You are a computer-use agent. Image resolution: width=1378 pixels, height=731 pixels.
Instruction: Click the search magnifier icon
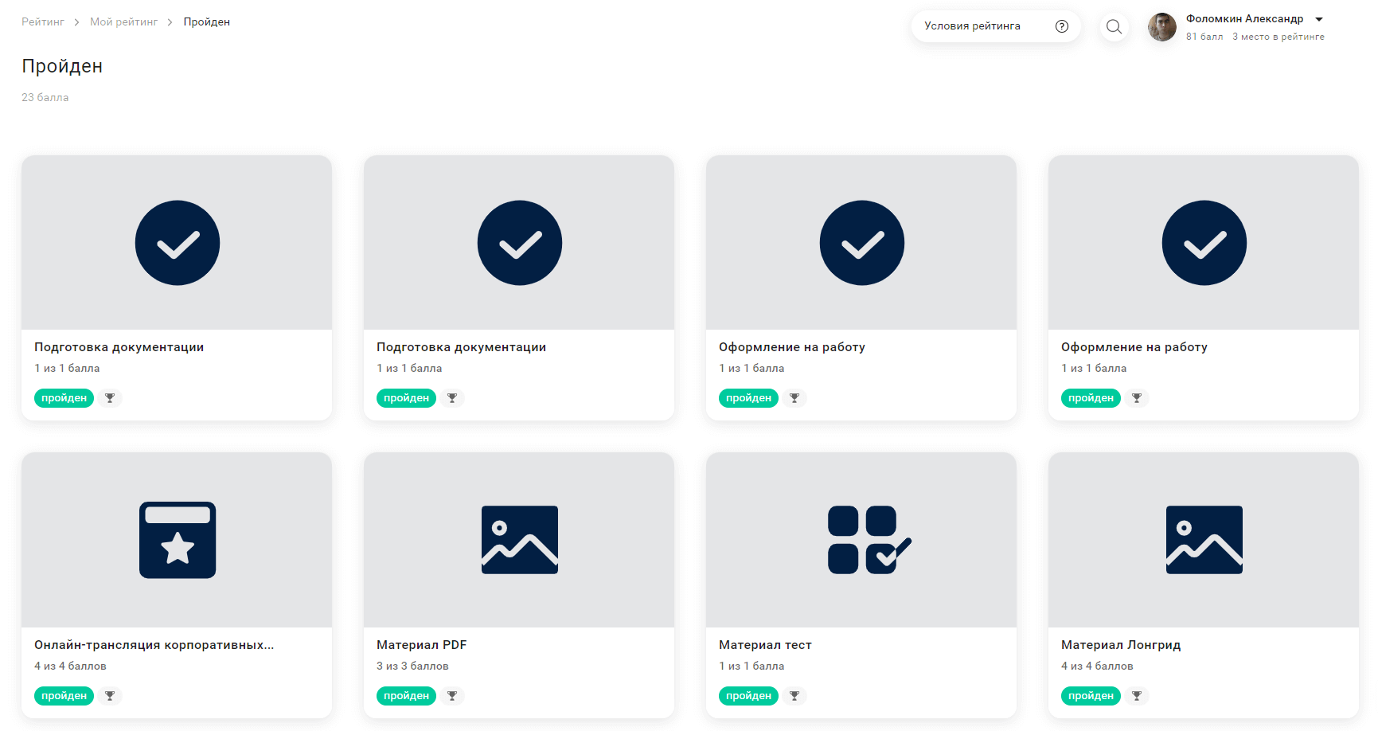tap(1114, 27)
